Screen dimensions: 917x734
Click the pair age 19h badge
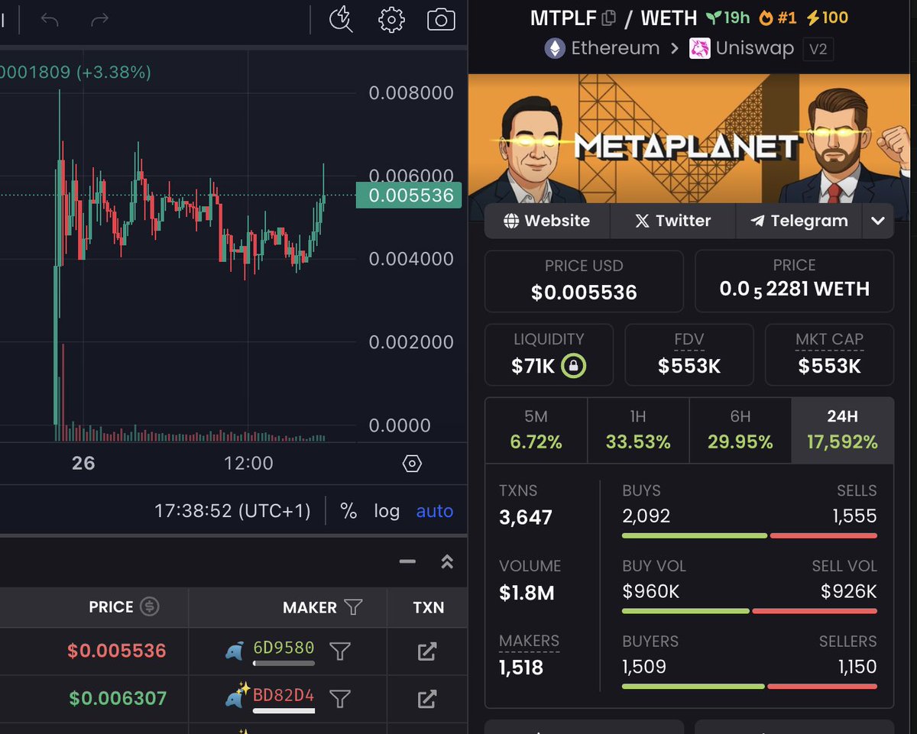[728, 18]
